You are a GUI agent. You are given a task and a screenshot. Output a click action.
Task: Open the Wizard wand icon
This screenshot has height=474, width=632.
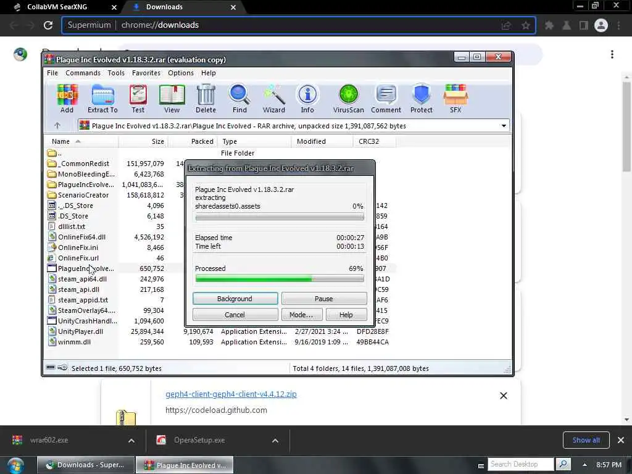click(x=273, y=99)
